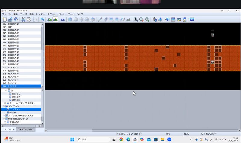Click the Cut scissors icon
This screenshot has width=241, height=143.
23,19
